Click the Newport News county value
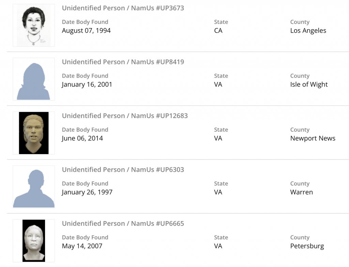This screenshot has width=349, height=267. coord(313,138)
